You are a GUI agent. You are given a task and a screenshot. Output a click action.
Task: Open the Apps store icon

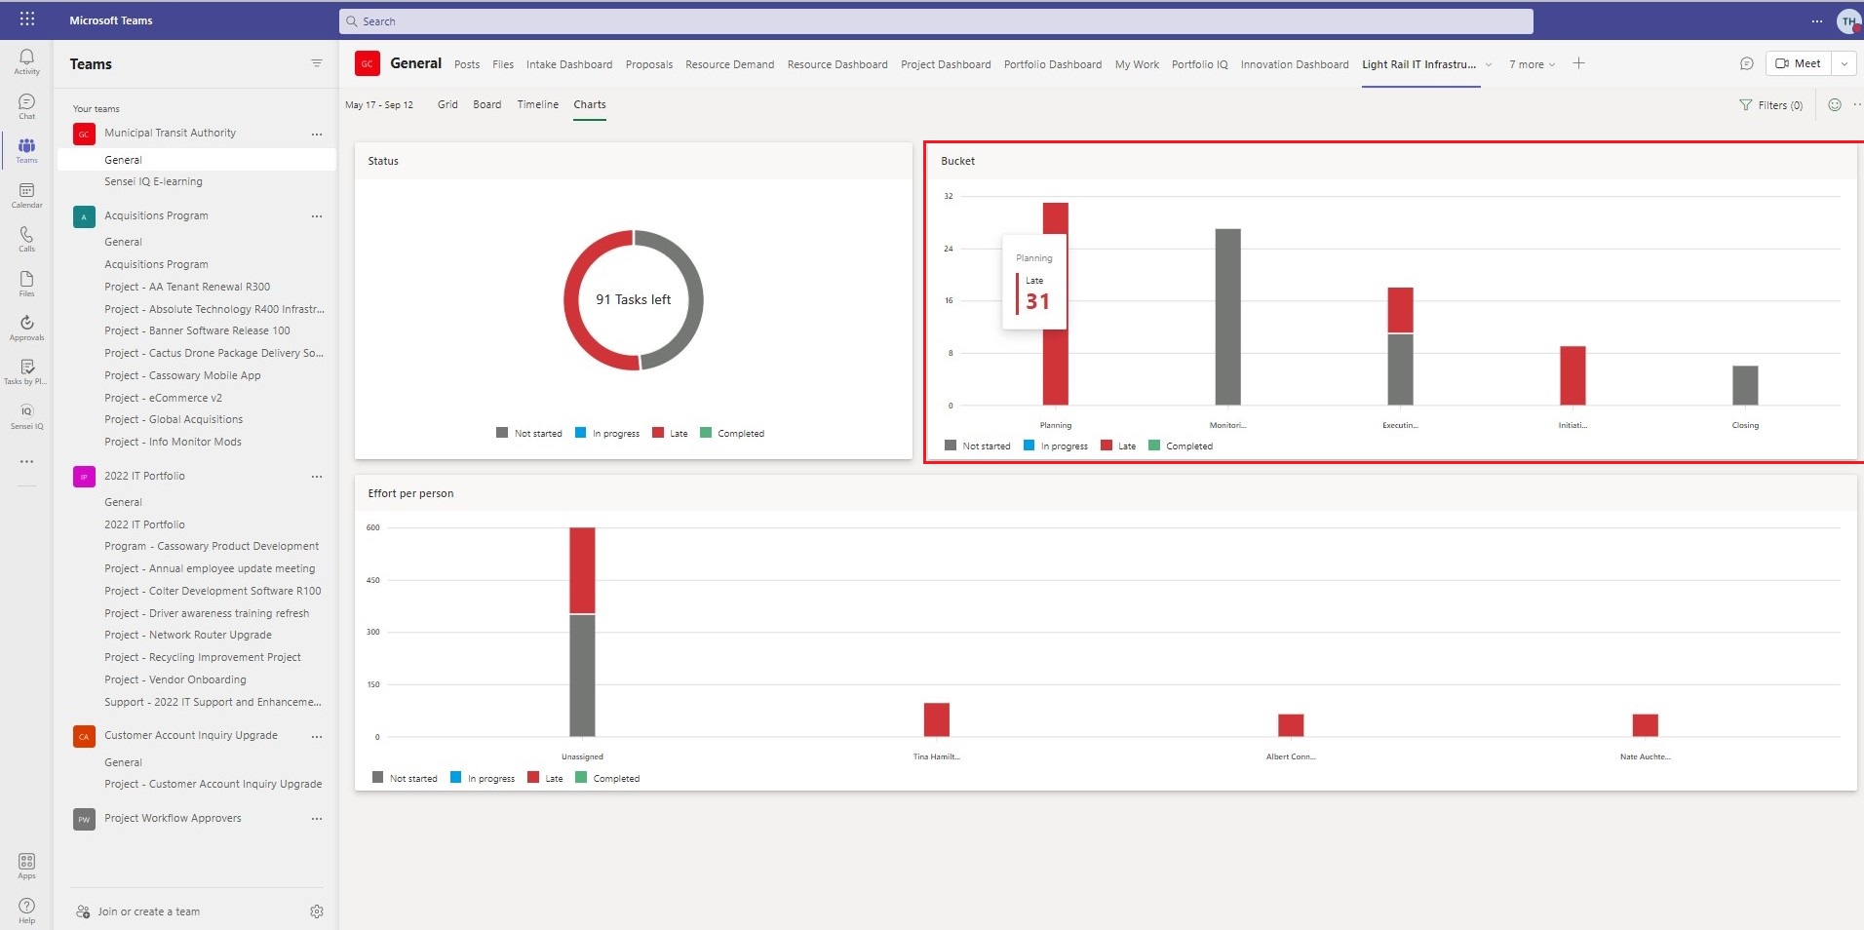tap(26, 866)
